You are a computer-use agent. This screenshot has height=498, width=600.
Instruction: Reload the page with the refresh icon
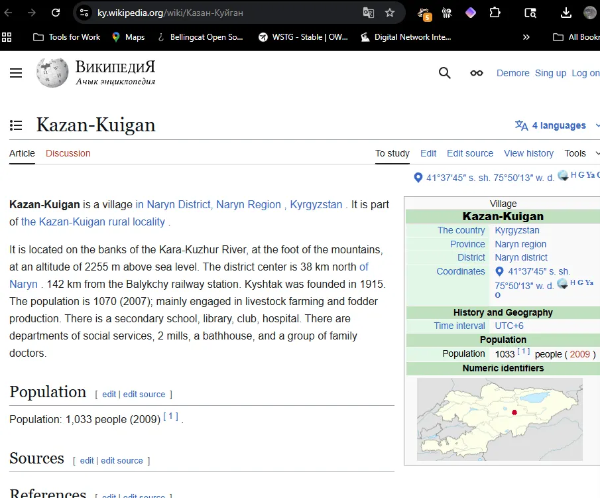coord(56,13)
